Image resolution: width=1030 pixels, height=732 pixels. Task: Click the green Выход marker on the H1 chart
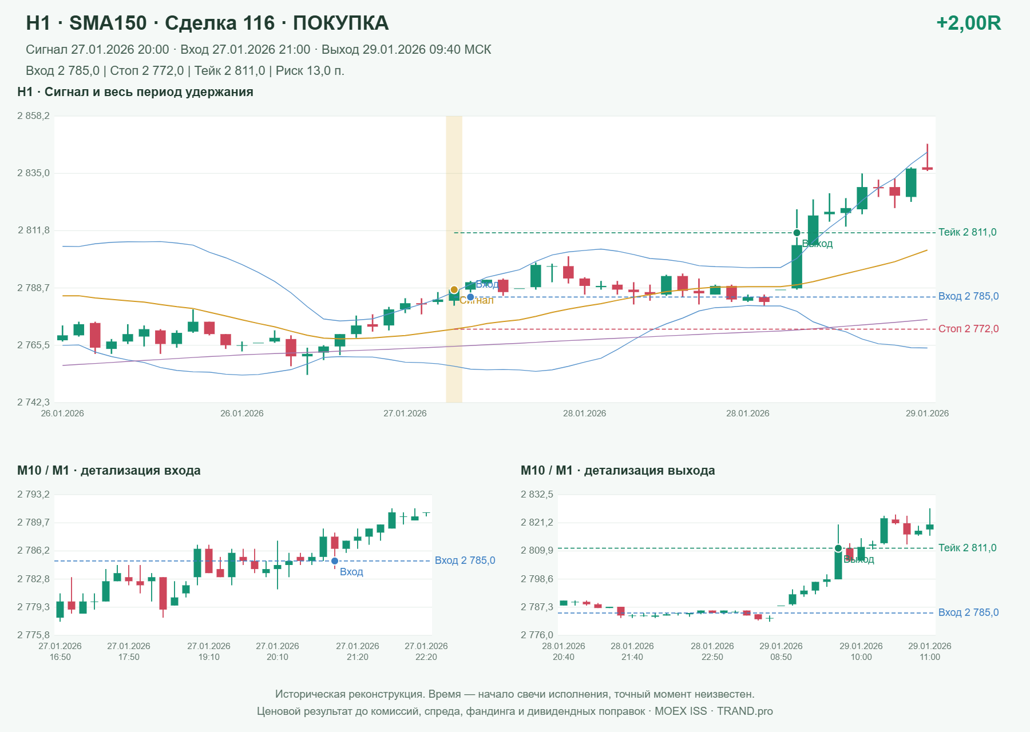click(797, 233)
